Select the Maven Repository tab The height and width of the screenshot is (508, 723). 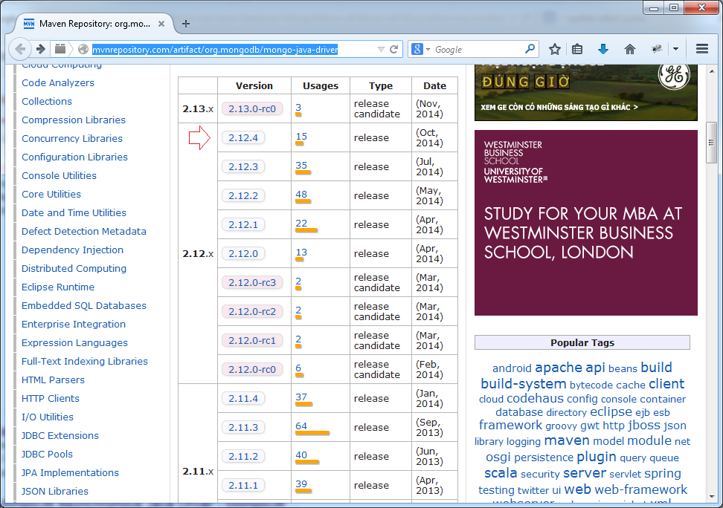click(x=94, y=24)
